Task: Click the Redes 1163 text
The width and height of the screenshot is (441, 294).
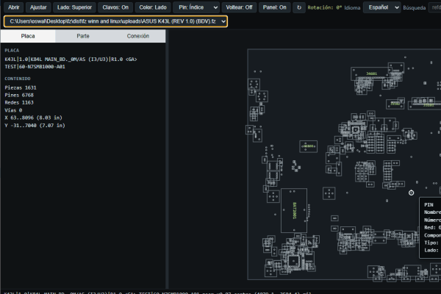Action: click(19, 102)
